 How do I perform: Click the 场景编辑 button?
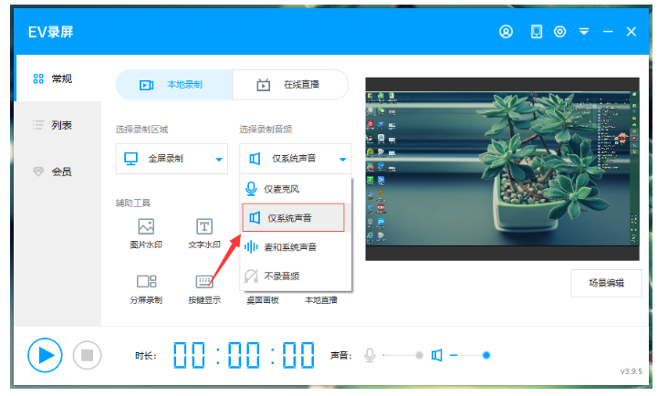tap(606, 283)
